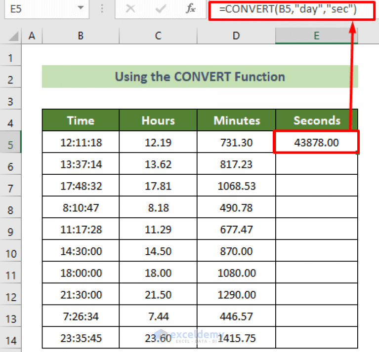Click the formula bar resize dots handle

click(x=102, y=9)
